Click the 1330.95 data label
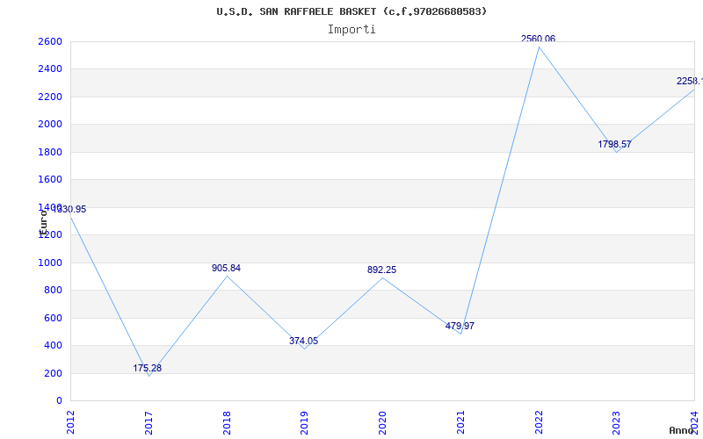This screenshot has width=703, height=439. [x=69, y=209]
